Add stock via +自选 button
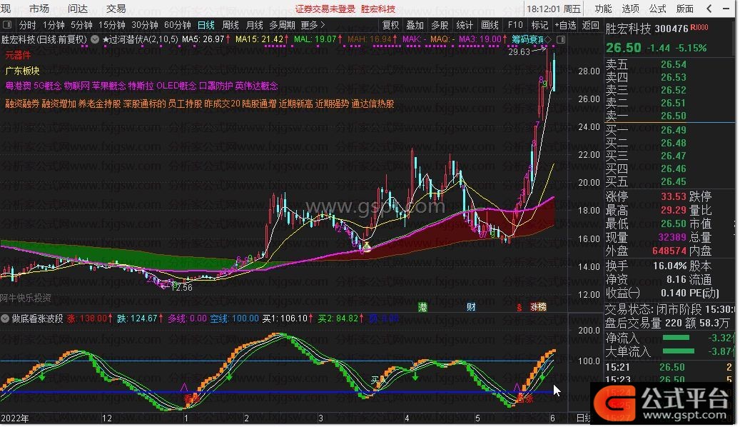The height and width of the screenshot is (427, 740). 565,25
